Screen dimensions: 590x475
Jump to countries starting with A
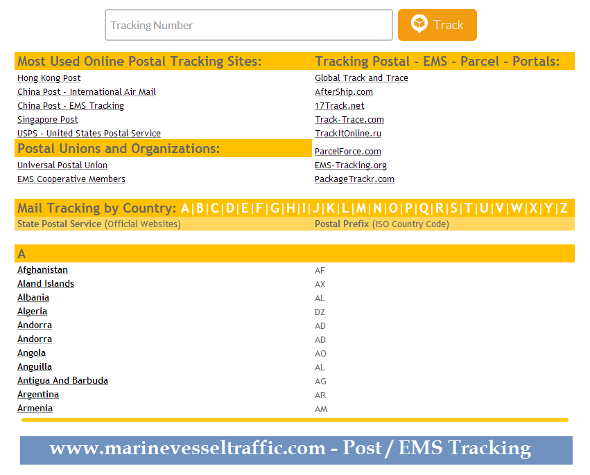(x=184, y=208)
